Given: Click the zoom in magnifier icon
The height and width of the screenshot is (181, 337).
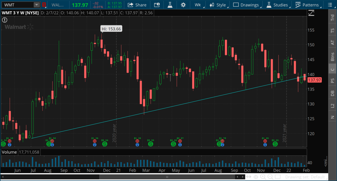Looking at the screenshot, I should point(263,177).
